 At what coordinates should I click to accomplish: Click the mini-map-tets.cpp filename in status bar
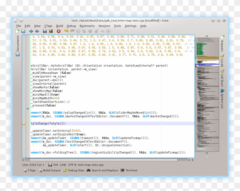pyautogui.click(x=91, y=165)
